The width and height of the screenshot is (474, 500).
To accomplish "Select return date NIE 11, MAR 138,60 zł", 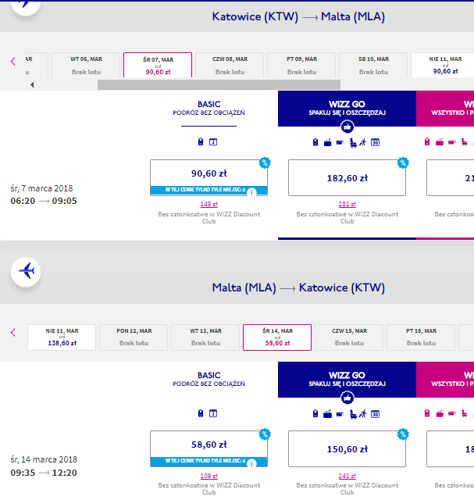I will pyautogui.click(x=62, y=337).
